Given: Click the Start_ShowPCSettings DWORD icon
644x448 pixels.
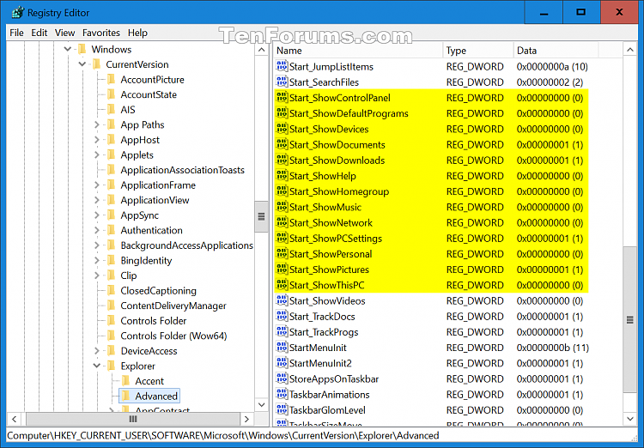Looking at the screenshot, I should (282, 238).
